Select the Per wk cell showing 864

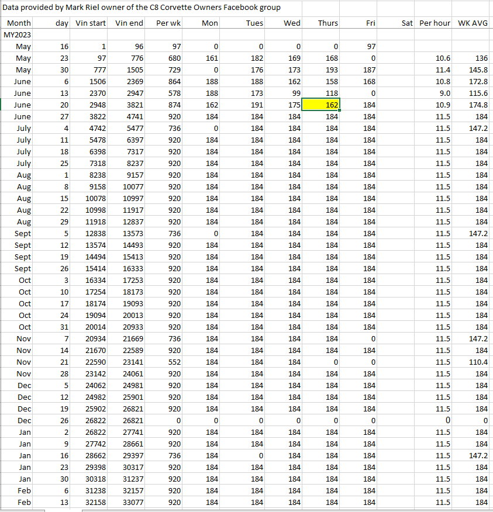(168, 82)
